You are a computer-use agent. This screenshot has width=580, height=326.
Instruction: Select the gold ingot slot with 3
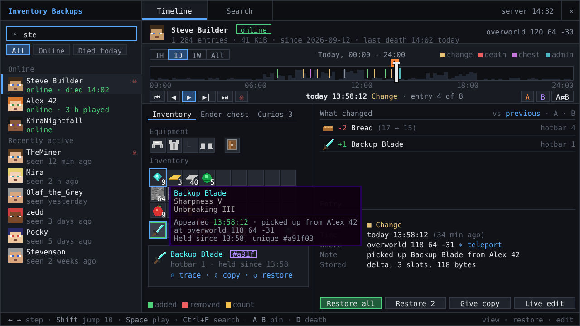click(175, 178)
